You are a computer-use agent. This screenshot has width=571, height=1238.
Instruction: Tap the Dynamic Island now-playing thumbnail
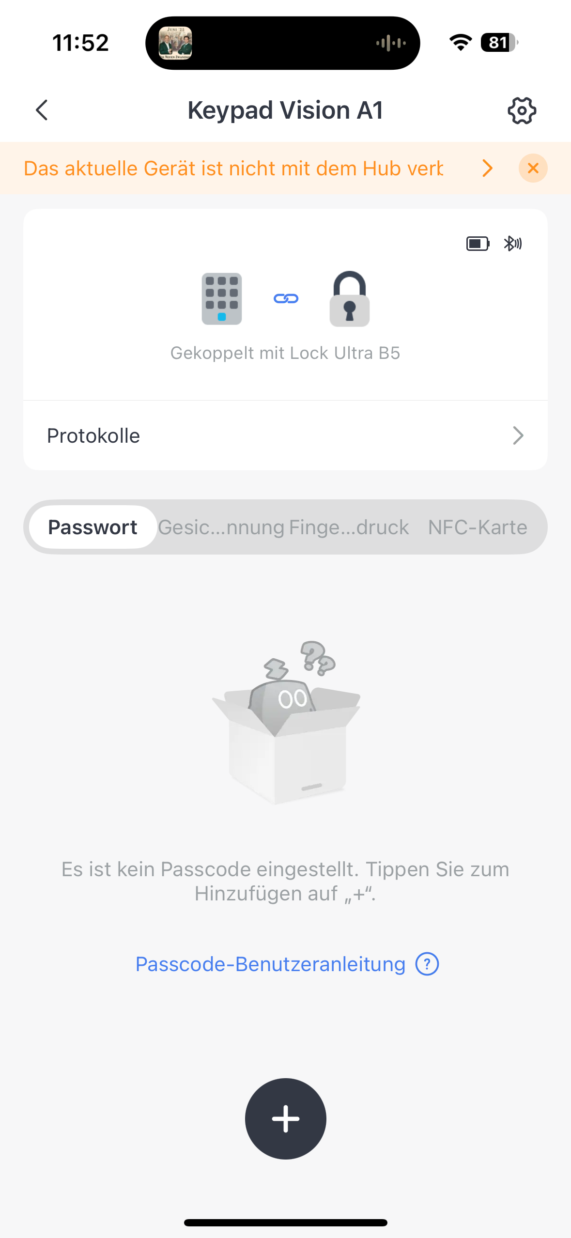175,43
